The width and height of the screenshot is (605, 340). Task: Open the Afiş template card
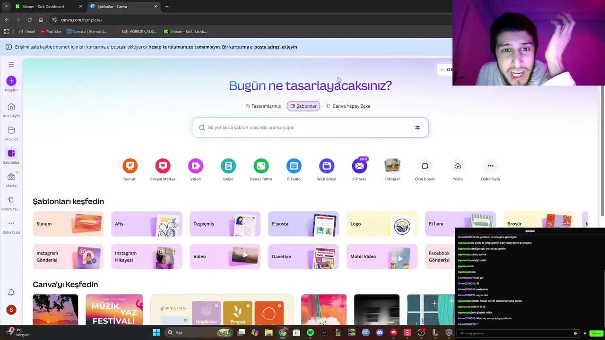point(147,224)
